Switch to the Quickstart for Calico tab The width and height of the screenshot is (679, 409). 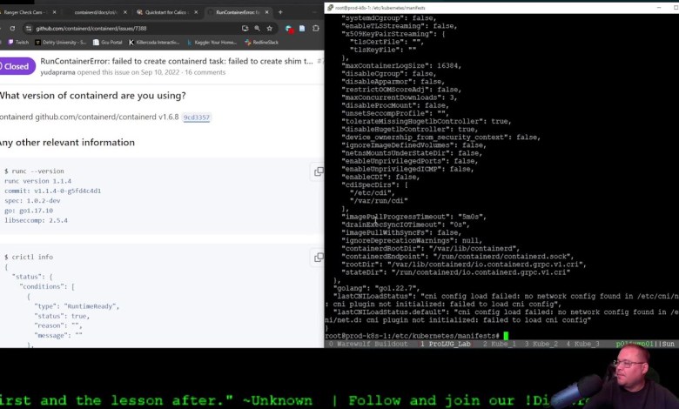click(166, 12)
